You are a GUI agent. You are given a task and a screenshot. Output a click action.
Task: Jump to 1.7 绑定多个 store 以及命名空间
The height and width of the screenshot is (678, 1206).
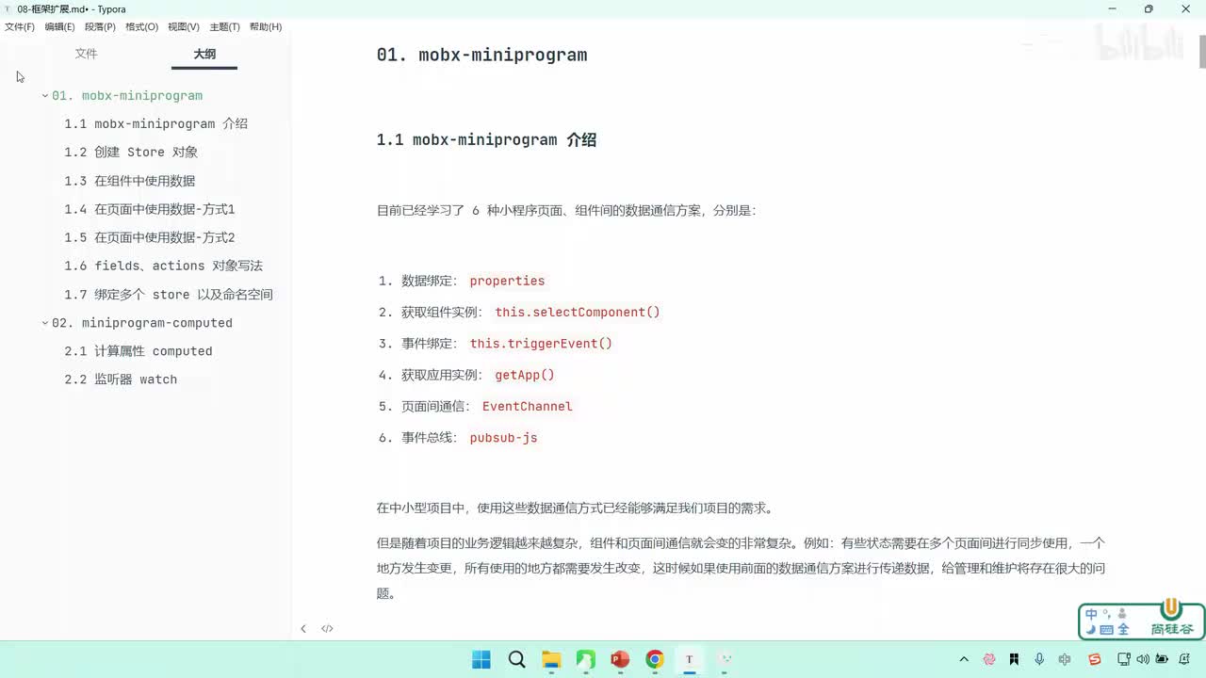(169, 295)
